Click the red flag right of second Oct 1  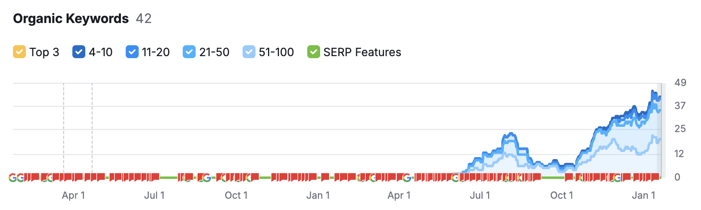coord(569,177)
